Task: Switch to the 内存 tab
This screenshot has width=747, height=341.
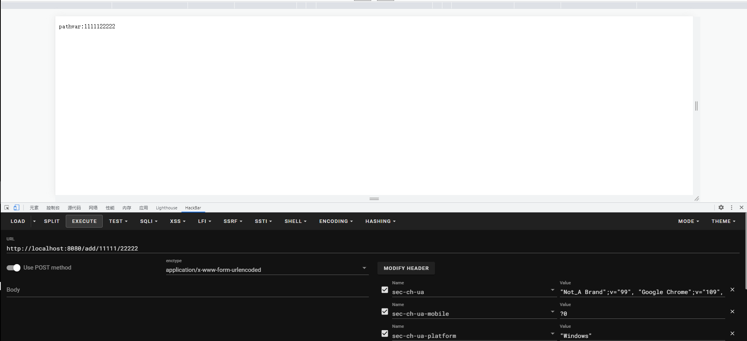Action: tap(127, 208)
